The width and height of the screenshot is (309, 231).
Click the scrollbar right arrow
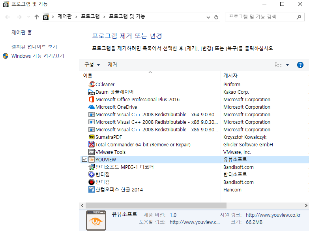click(306, 206)
